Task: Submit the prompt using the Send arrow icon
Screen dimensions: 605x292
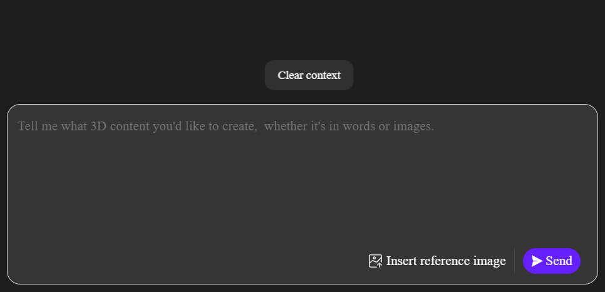Action: (537, 261)
